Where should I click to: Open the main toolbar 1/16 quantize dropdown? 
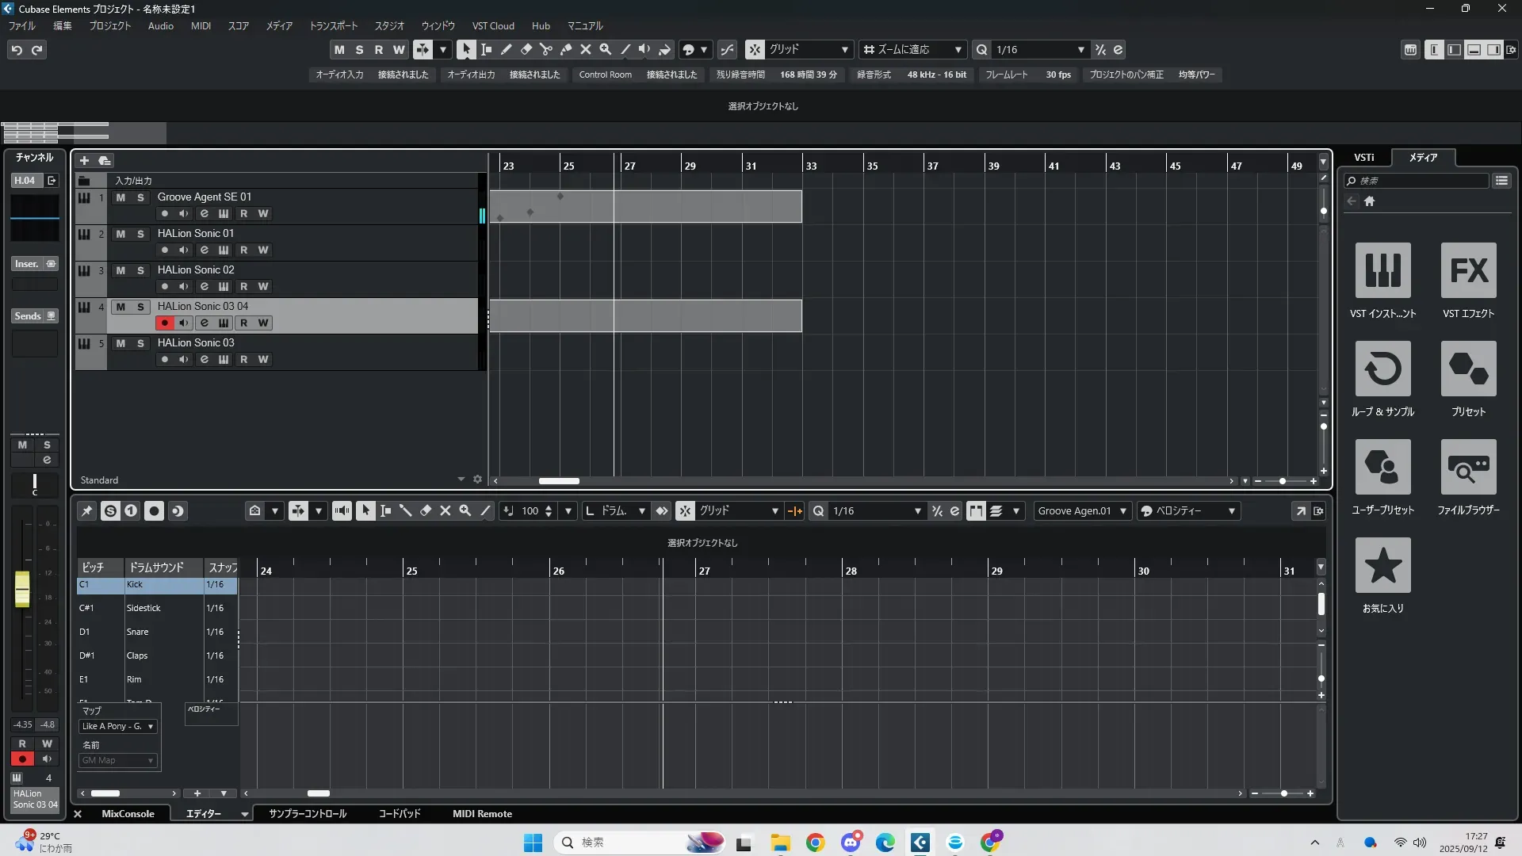1080,50
